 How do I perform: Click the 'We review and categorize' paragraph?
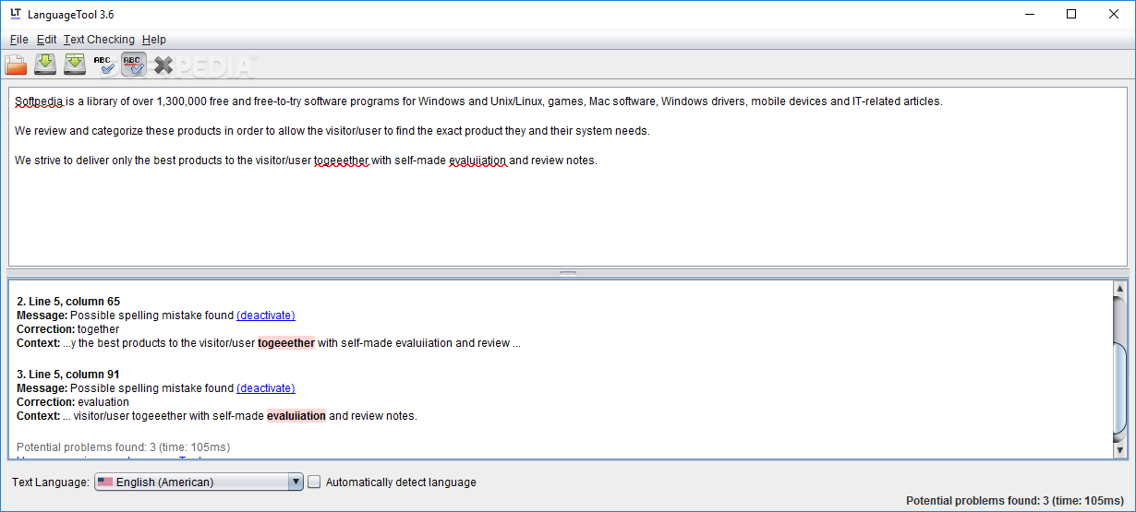pyautogui.click(x=332, y=131)
